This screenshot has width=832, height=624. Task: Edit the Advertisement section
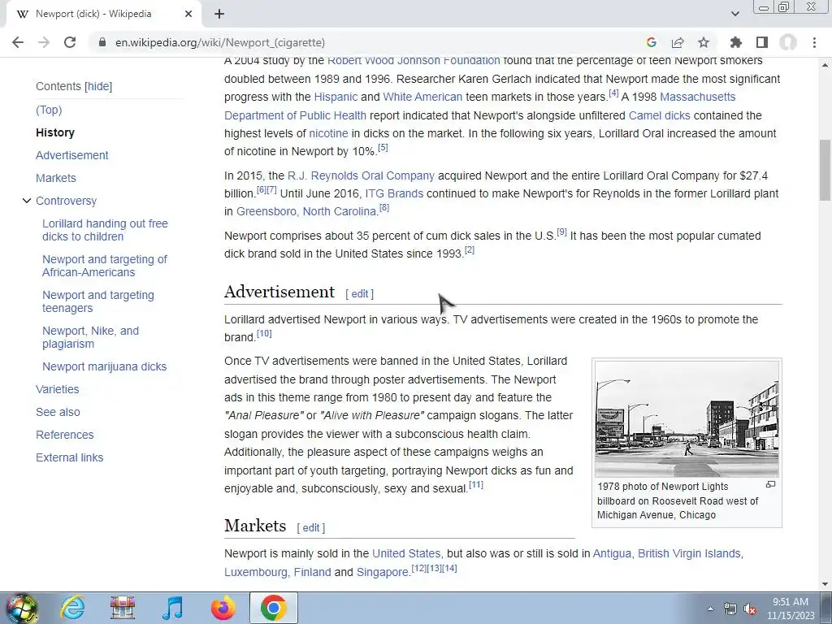click(x=360, y=294)
